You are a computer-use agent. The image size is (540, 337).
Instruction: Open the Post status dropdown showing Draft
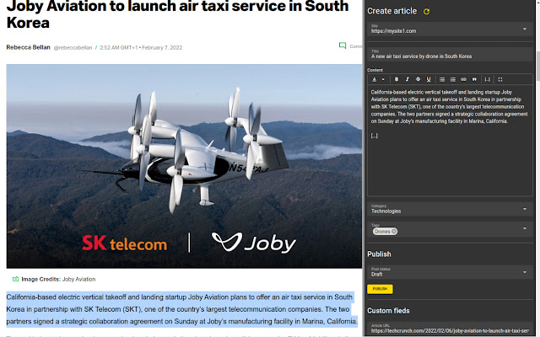[450, 272]
